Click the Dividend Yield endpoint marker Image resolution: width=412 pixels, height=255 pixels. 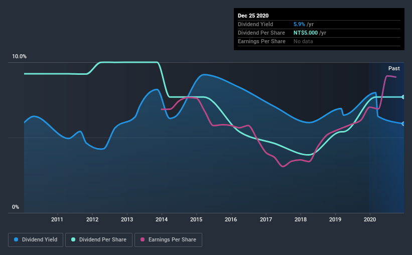tap(403, 123)
